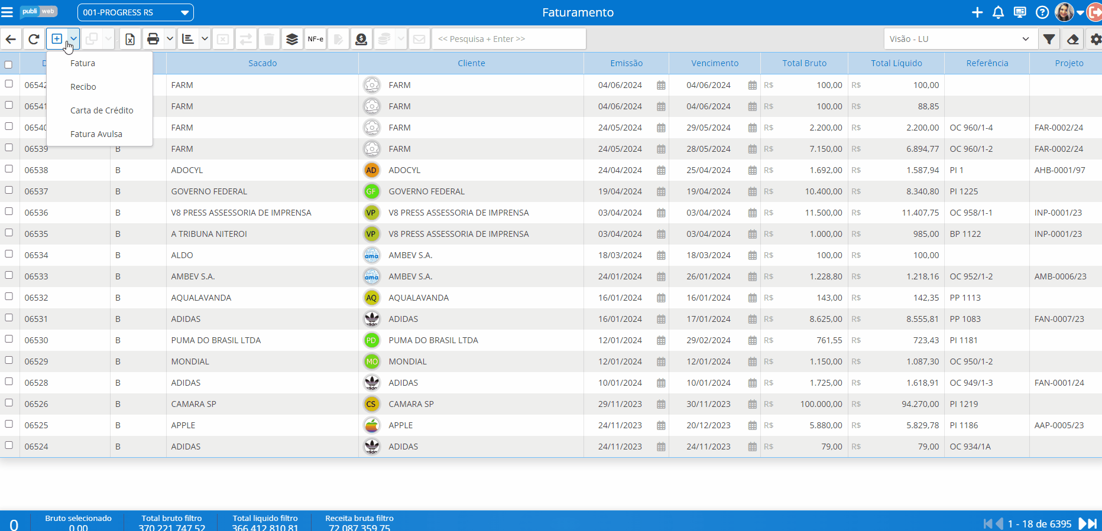
Task: Click reference OC 960/1-4
Action: click(971, 128)
